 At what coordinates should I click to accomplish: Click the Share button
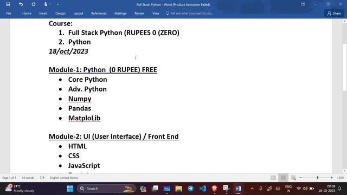(x=334, y=13)
